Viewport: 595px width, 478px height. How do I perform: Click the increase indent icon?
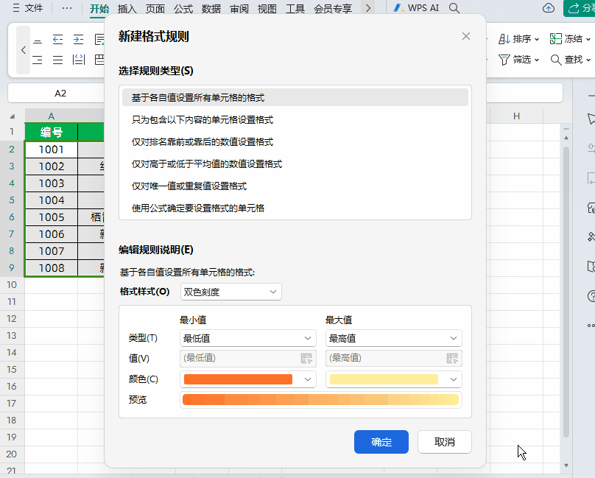coord(79,39)
